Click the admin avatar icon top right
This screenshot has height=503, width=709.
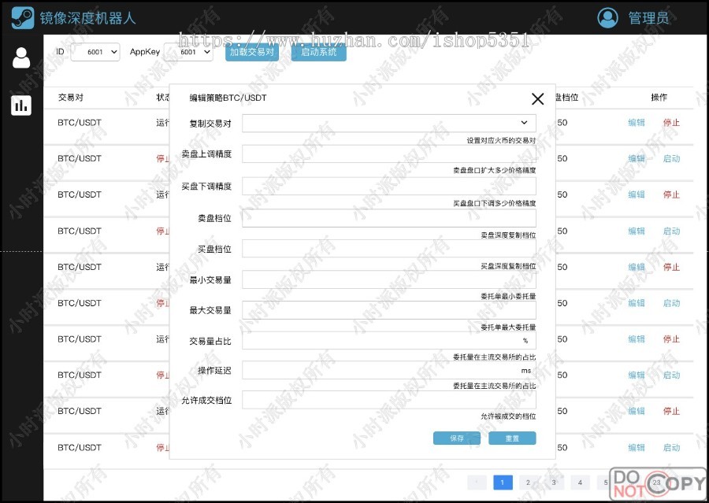607,17
